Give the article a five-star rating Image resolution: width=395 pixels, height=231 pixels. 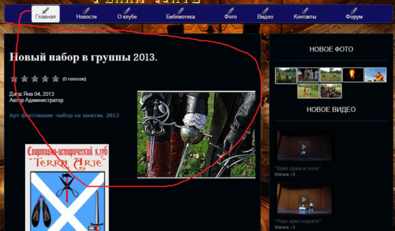tap(55, 79)
